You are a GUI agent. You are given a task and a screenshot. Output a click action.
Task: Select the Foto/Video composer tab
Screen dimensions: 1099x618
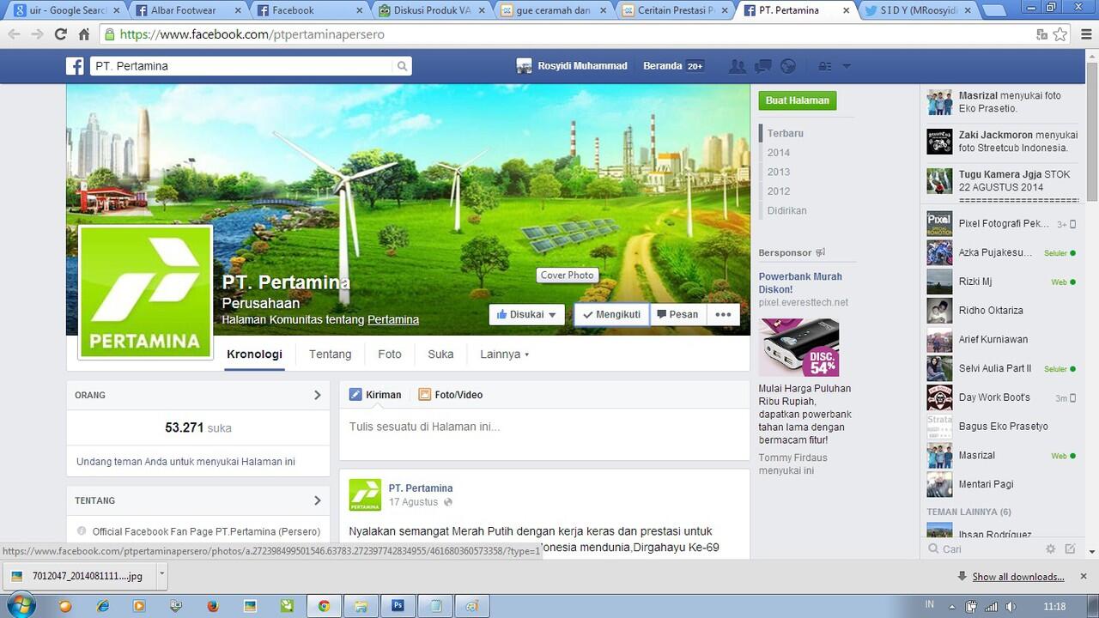451,395
